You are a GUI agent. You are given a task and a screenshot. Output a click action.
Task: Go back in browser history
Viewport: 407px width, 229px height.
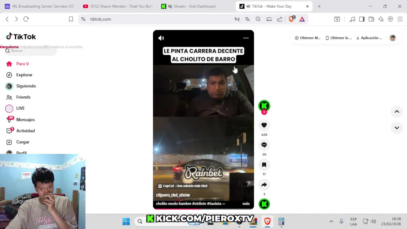point(7,19)
